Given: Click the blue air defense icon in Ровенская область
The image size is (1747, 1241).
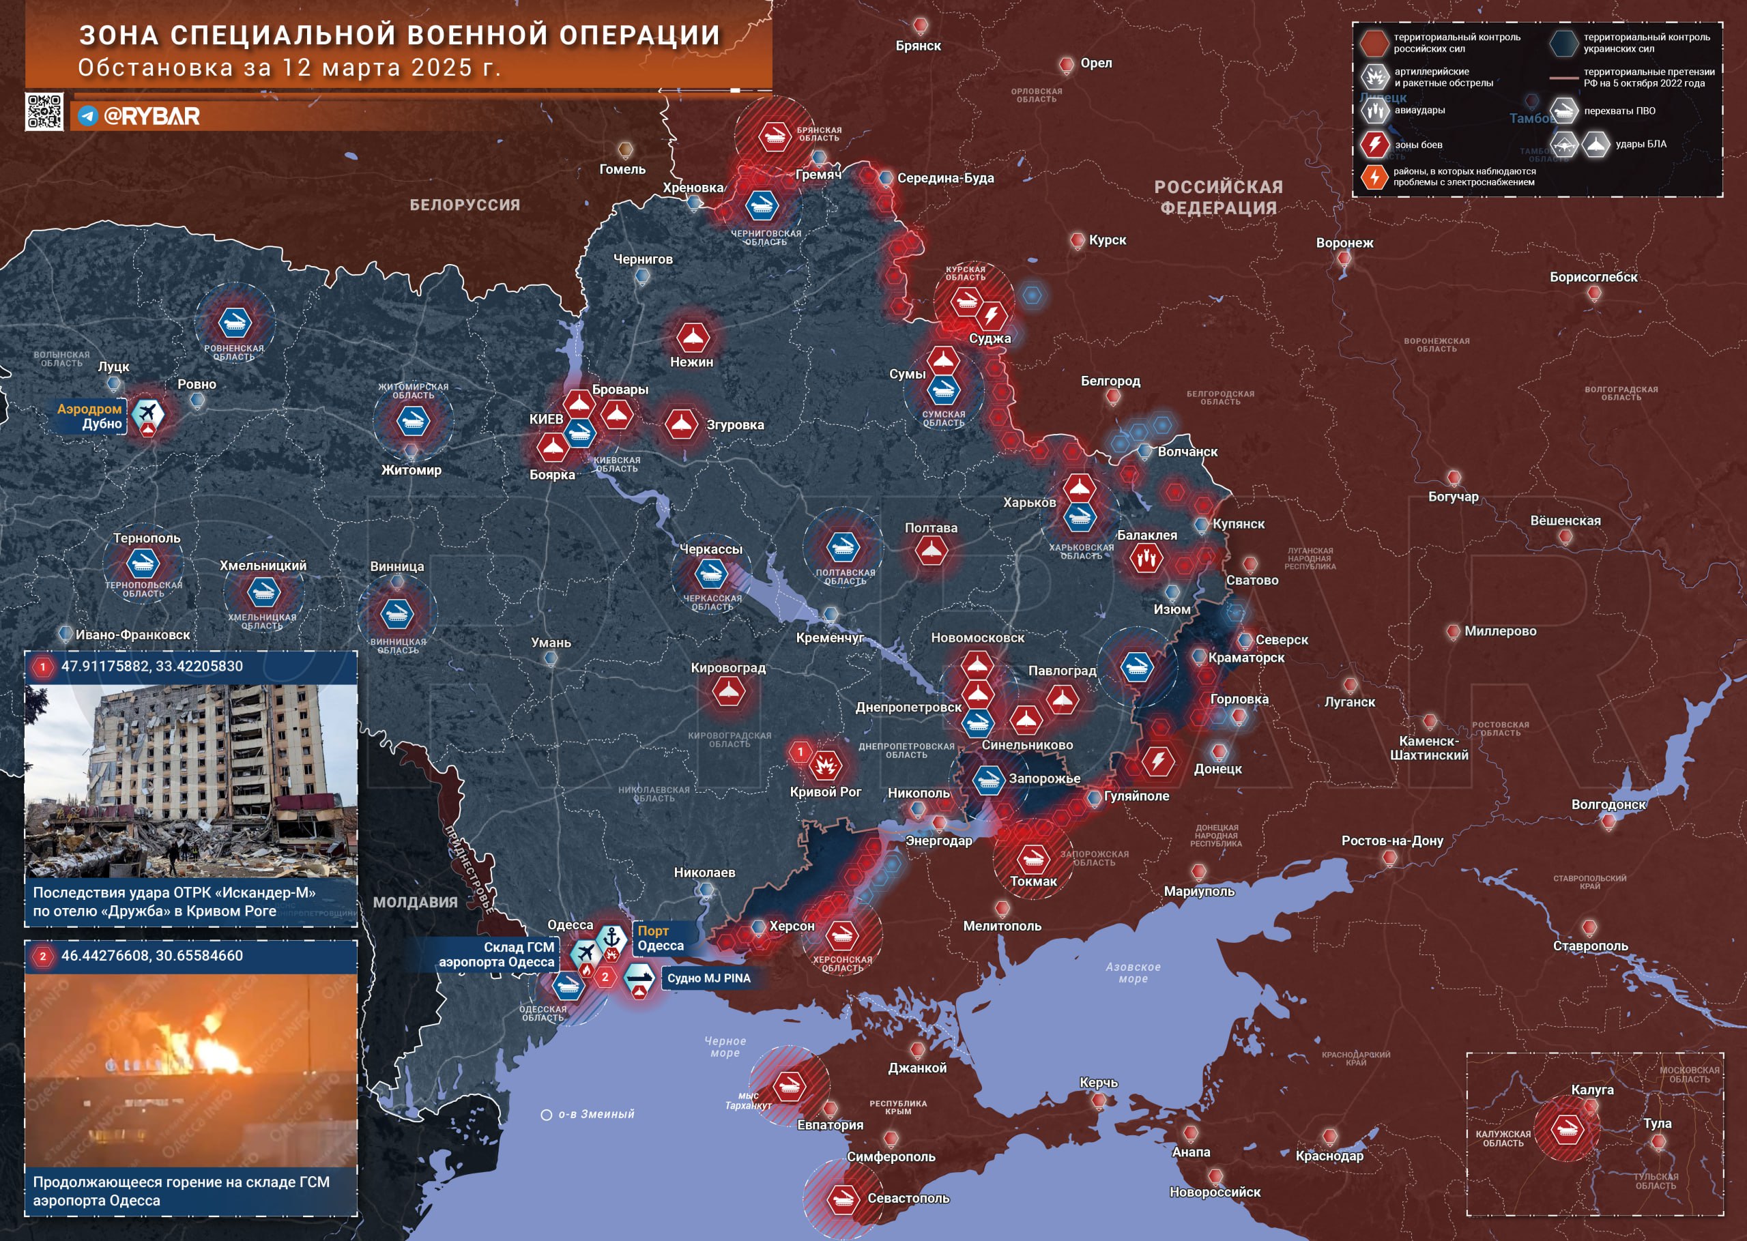Looking at the screenshot, I should (x=235, y=323).
